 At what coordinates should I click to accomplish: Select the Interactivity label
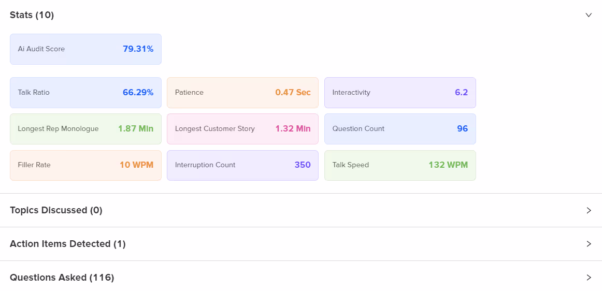pyautogui.click(x=351, y=93)
